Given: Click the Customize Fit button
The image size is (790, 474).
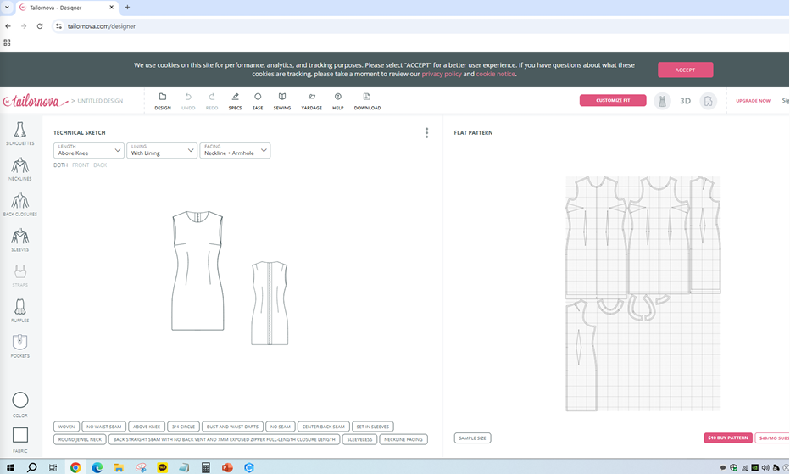Looking at the screenshot, I should pyautogui.click(x=613, y=101).
